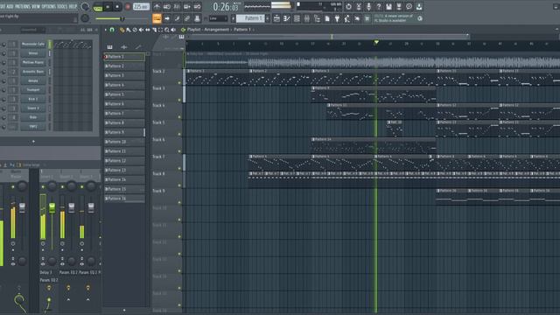Open the plugin picker plug icon
This screenshot has width=560, height=315.
click(337, 18)
